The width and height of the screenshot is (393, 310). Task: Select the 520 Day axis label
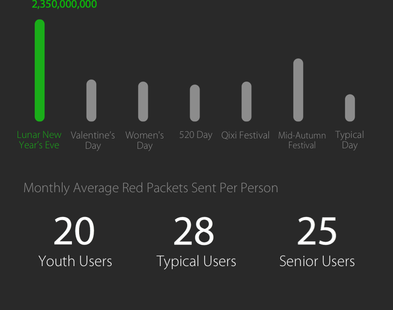coord(195,135)
